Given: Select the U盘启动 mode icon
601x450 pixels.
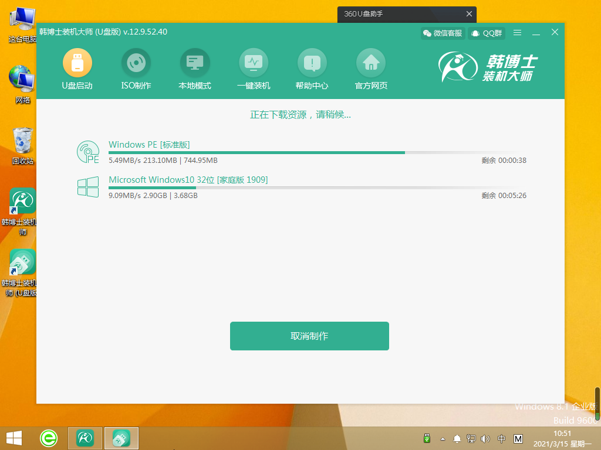Looking at the screenshot, I should click(77, 63).
